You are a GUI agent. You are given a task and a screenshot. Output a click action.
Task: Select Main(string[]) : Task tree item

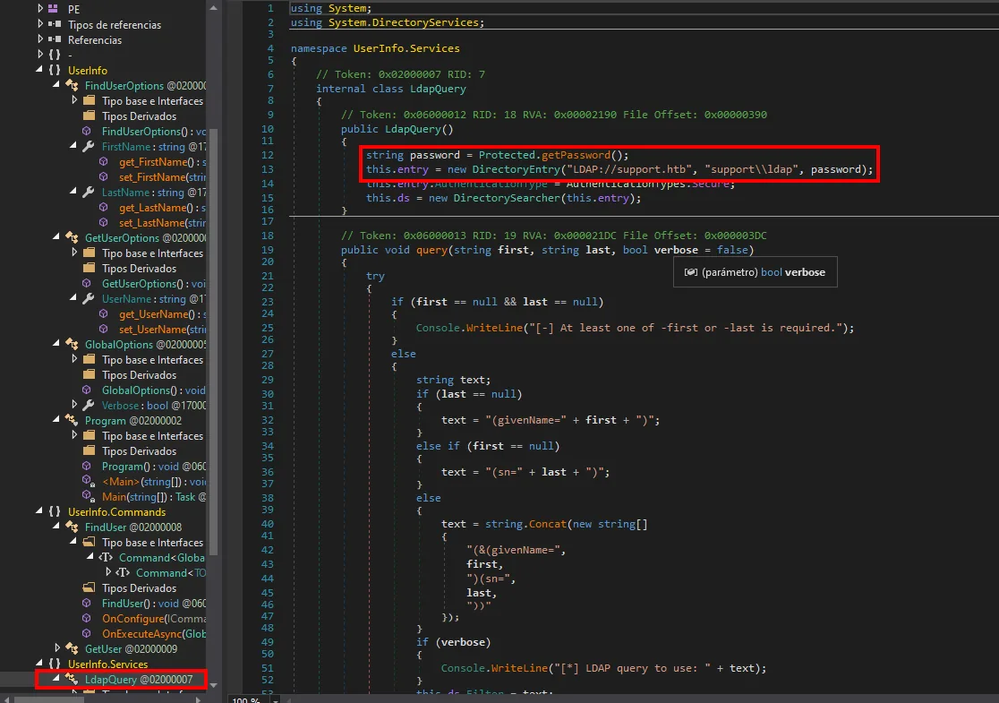click(x=154, y=496)
